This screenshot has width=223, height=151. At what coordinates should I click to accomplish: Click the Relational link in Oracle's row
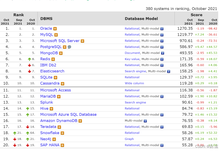[x=132, y=28]
